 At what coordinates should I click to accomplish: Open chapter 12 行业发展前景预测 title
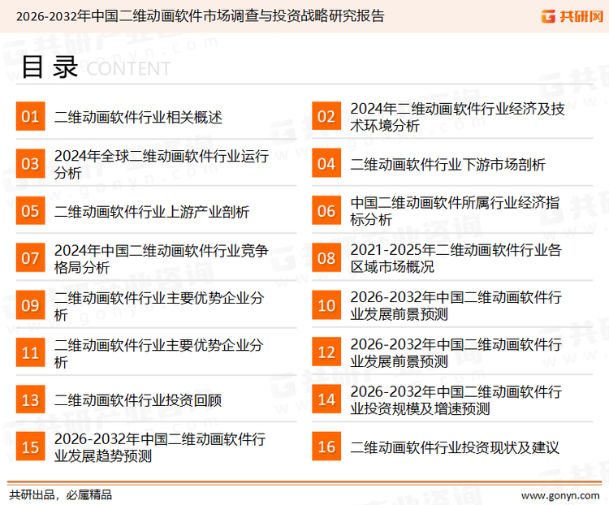coord(456,352)
